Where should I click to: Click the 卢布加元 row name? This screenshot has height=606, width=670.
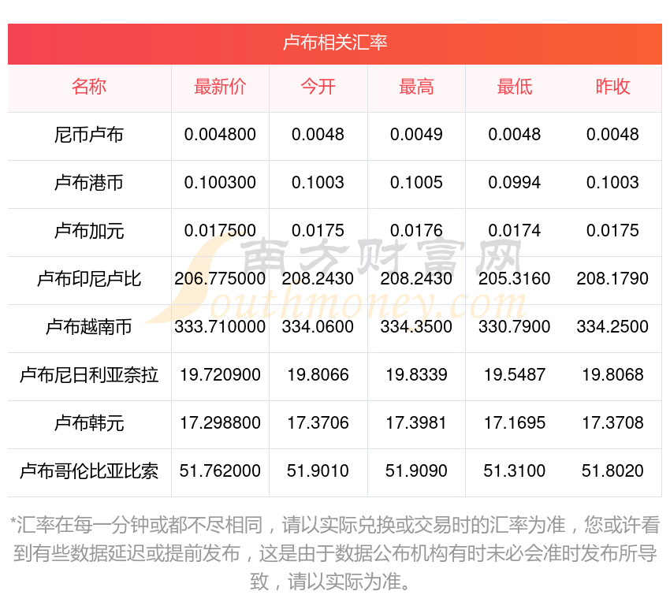tap(89, 231)
